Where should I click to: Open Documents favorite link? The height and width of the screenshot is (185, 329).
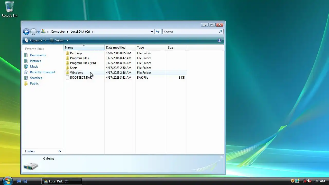[38, 55]
